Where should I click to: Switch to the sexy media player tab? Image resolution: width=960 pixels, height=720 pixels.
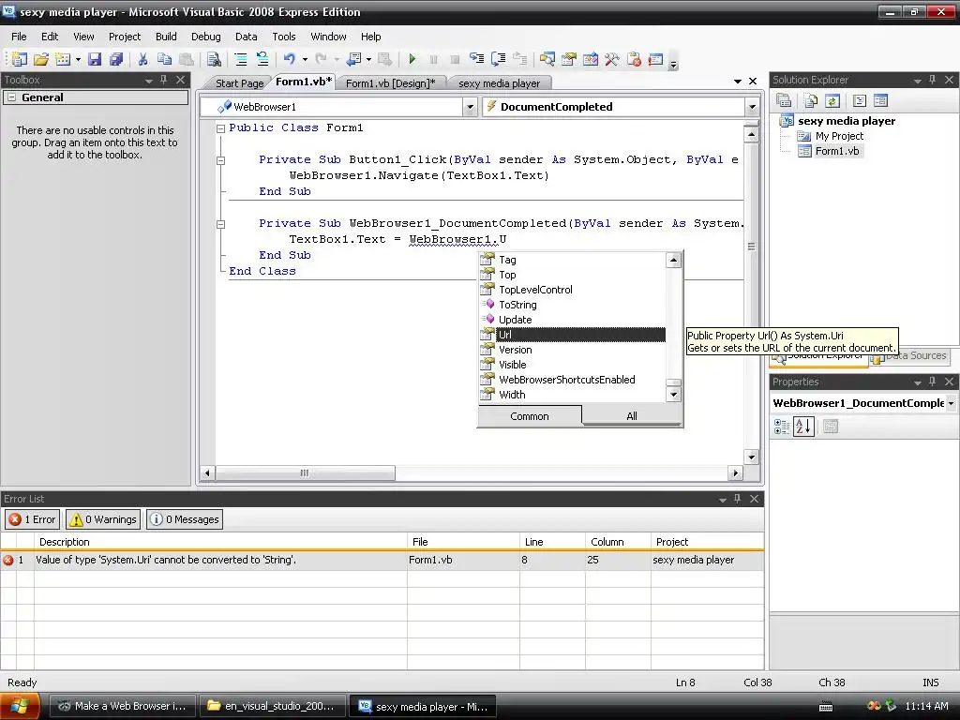[x=499, y=83]
